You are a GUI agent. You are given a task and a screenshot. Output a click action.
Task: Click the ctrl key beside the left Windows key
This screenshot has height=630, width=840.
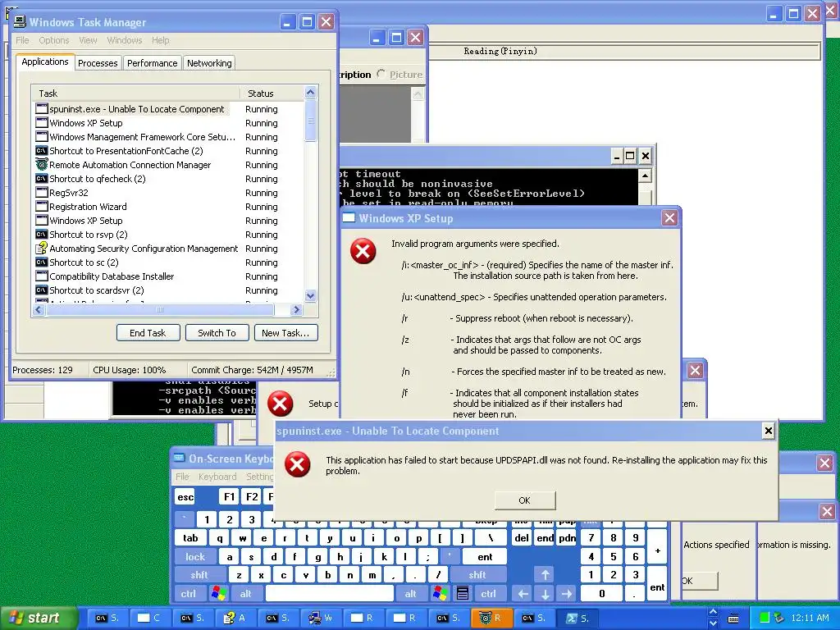(188, 594)
